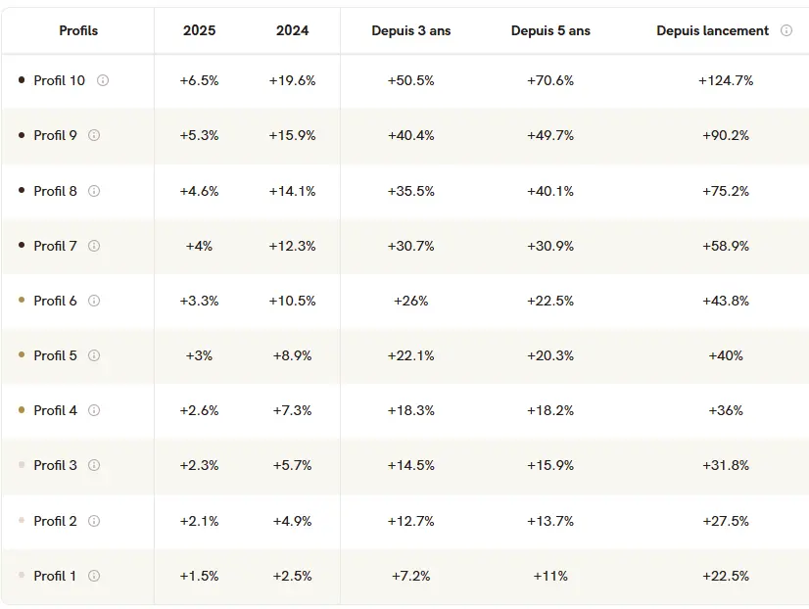Click the Depuis lancement info icon
The height and width of the screenshot is (609, 809).
pos(786,30)
